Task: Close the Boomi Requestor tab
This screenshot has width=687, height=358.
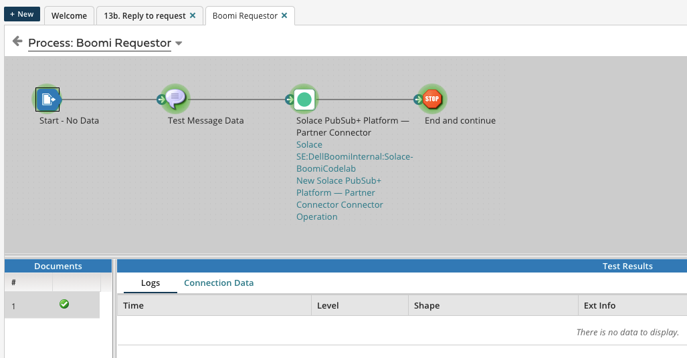Action: tap(284, 15)
